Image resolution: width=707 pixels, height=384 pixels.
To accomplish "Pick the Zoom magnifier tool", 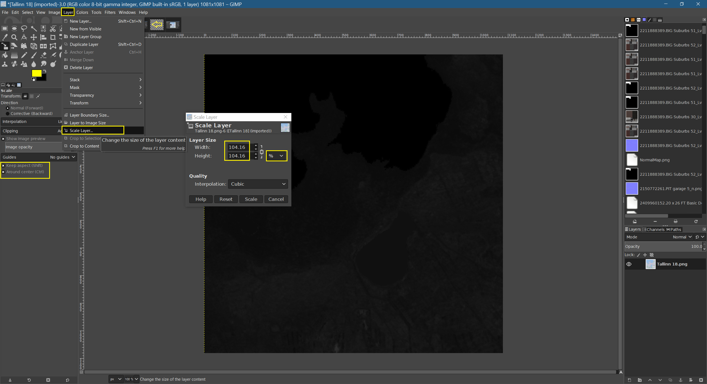I will click(14, 37).
